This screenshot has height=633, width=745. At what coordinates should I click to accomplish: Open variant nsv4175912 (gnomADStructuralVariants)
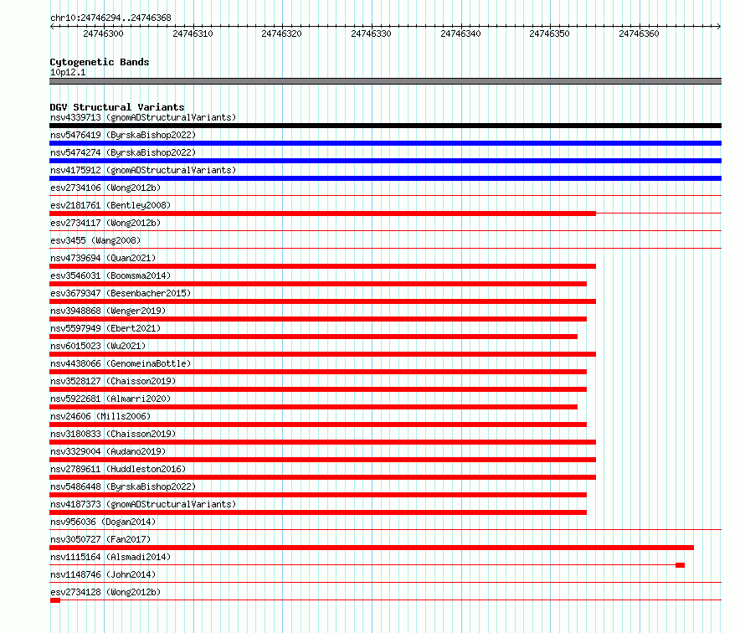(x=143, y=170)
